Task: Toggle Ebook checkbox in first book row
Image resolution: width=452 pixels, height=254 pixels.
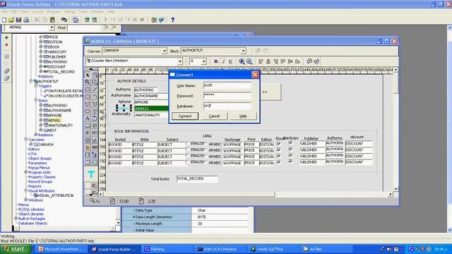Action: click(x=278, y=143)
